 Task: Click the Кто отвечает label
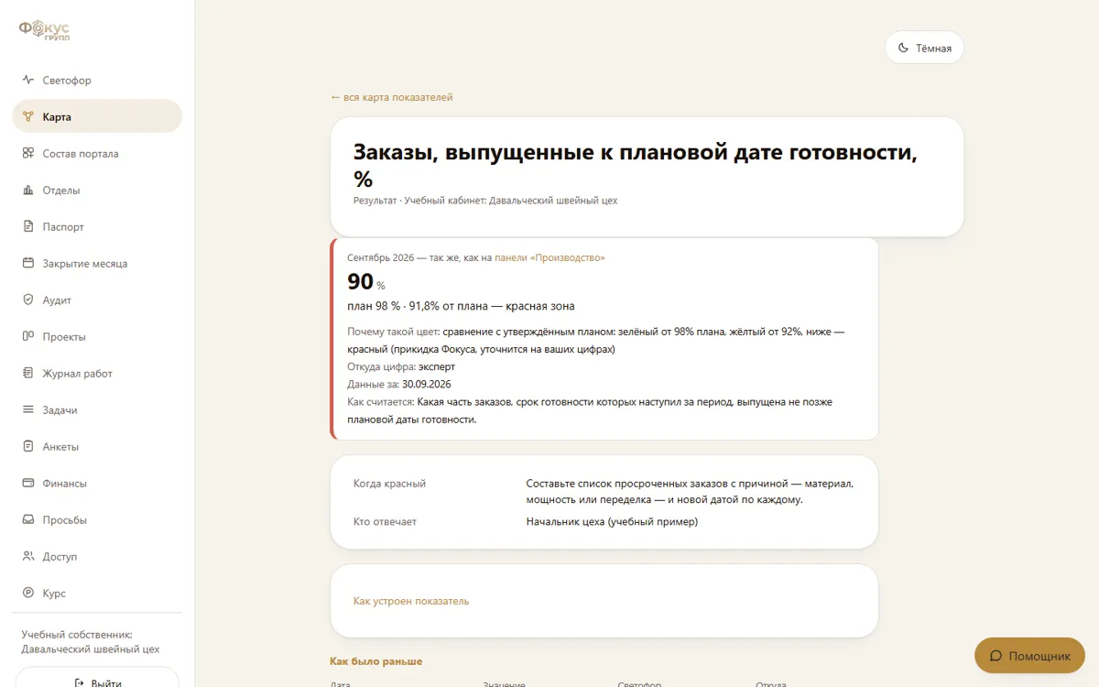[385, 521]
